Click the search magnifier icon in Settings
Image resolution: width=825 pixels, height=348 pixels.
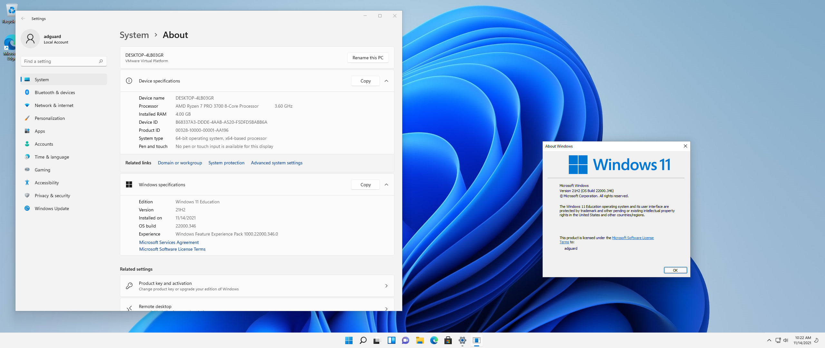tap(101, 61)
